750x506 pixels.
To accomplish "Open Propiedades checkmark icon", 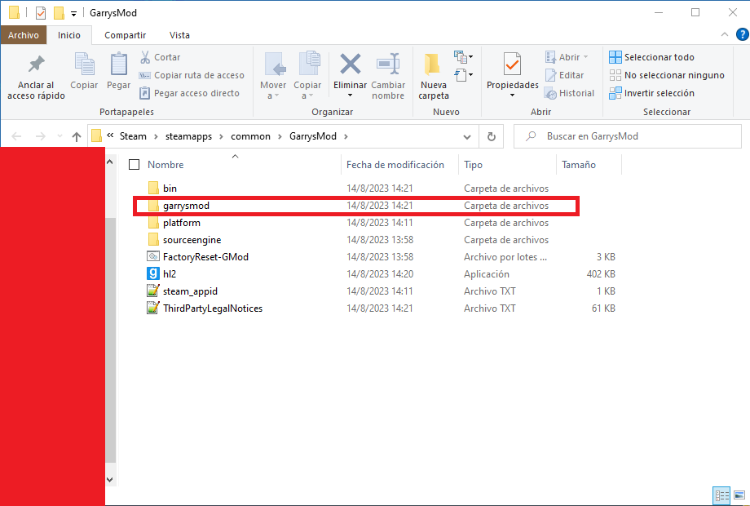I will (x=512, y=64).
